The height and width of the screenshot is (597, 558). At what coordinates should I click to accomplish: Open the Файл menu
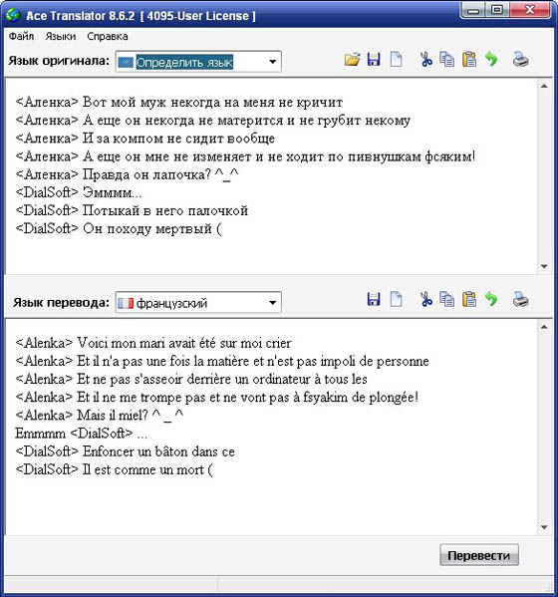click(x=21, y=37)
